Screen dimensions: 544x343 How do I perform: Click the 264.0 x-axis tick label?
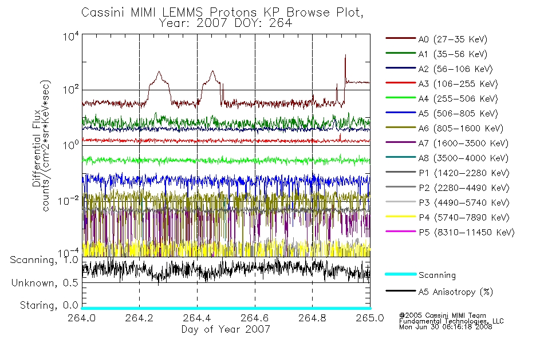click(82, 318)
